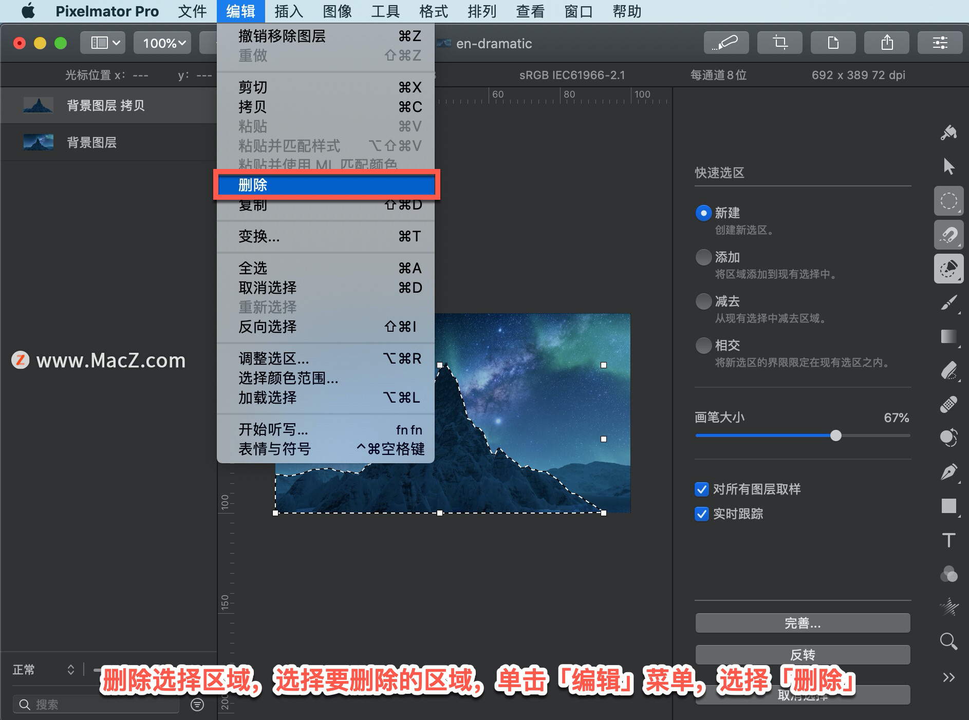Image resolution: width=969 pixels, height=720 pixels.
Task: Click the 完善... button
Action: click(x=802, y=622)
